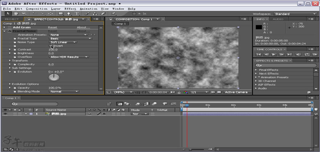Open Composition Mini-Flowchart in timeline
320x152 pixels.
[x=109, y=104]
